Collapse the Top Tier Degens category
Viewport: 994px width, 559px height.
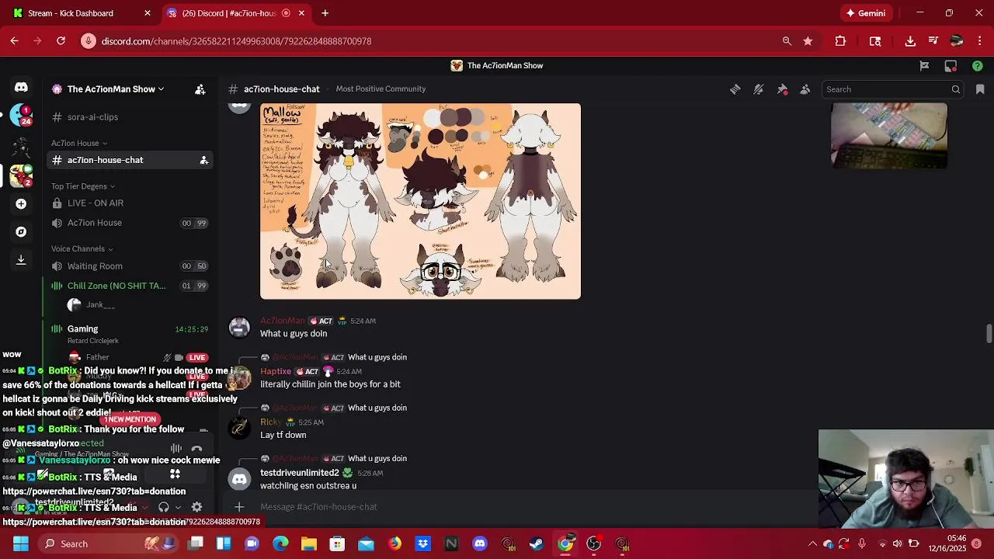pos(83,186)
